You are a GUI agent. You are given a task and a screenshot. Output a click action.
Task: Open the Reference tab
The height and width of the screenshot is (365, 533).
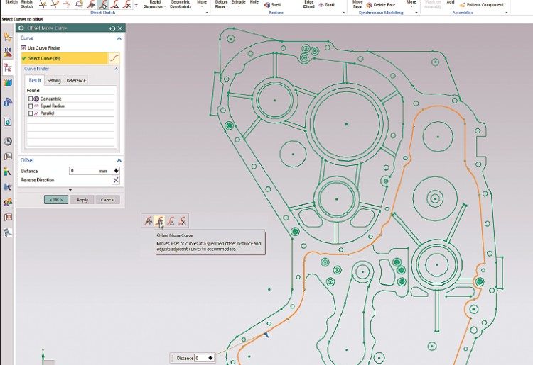[x=76, y=81]
